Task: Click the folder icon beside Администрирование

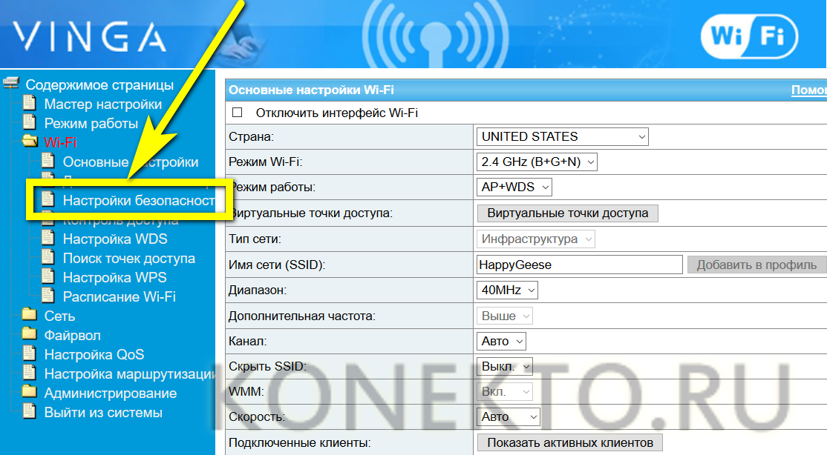Action: [30, 392]
